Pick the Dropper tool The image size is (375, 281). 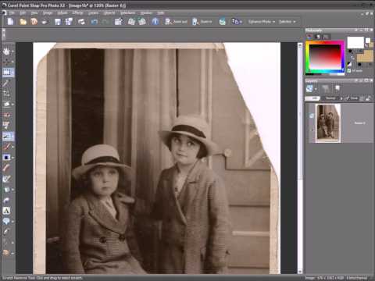(x=5, y=83)
